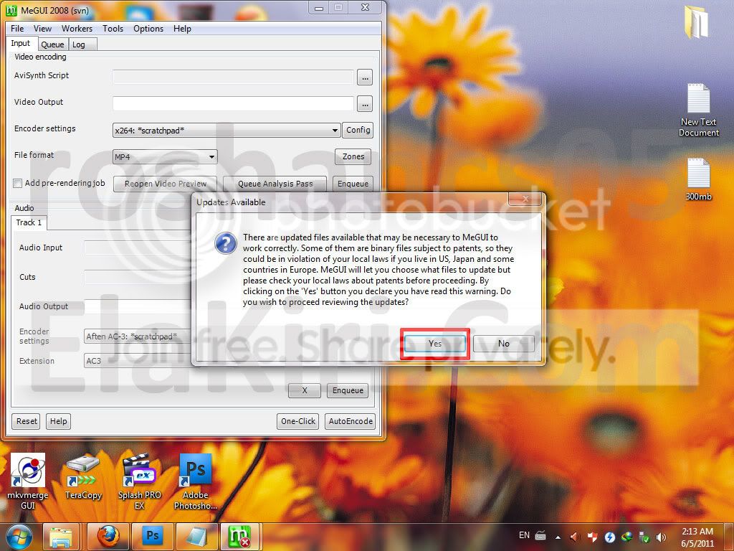The height and width of the screenshot is (551, 734).
Task: Toggle Add pre-rendering job checkbox
Action: tap(18, 183)
